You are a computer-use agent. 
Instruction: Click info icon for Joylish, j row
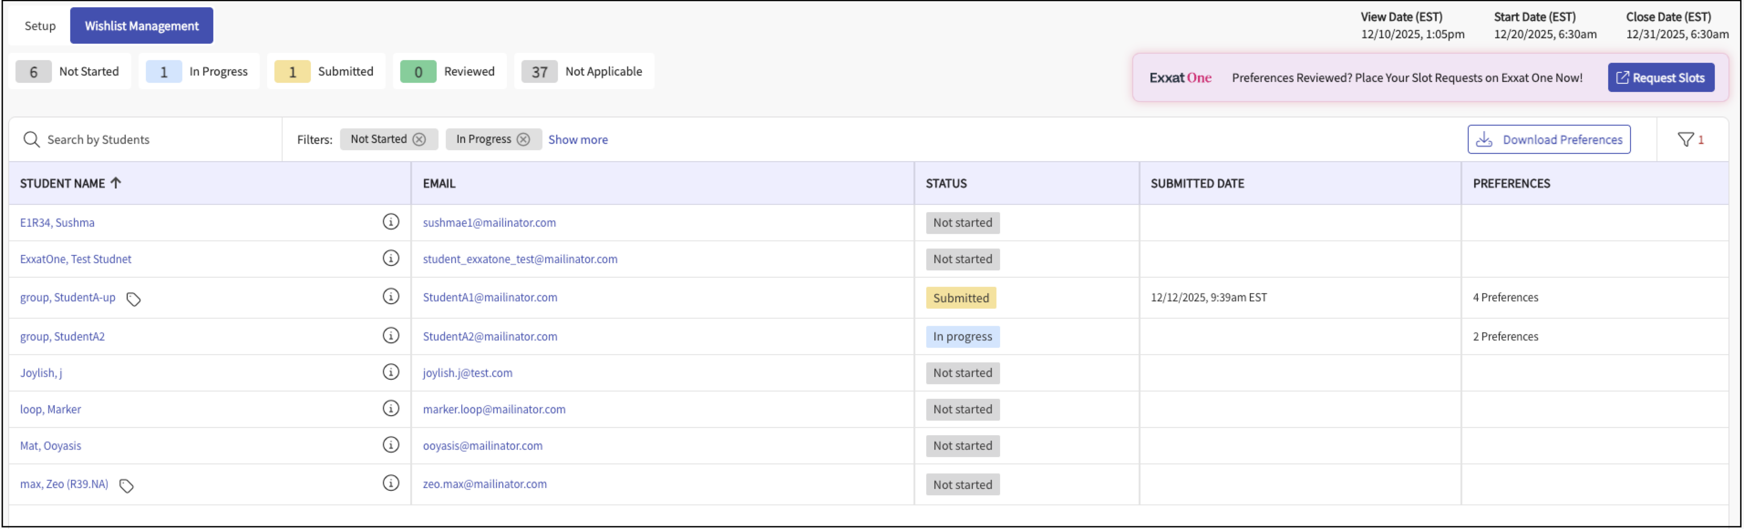tap(391, 372)
